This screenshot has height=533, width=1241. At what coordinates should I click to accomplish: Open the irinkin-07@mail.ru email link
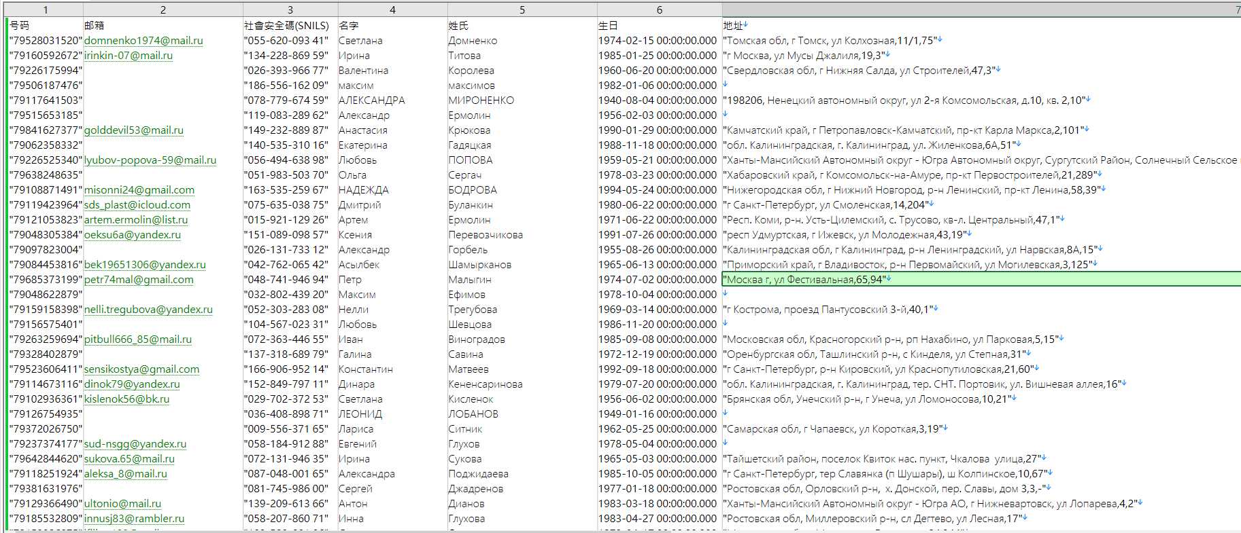129,56
